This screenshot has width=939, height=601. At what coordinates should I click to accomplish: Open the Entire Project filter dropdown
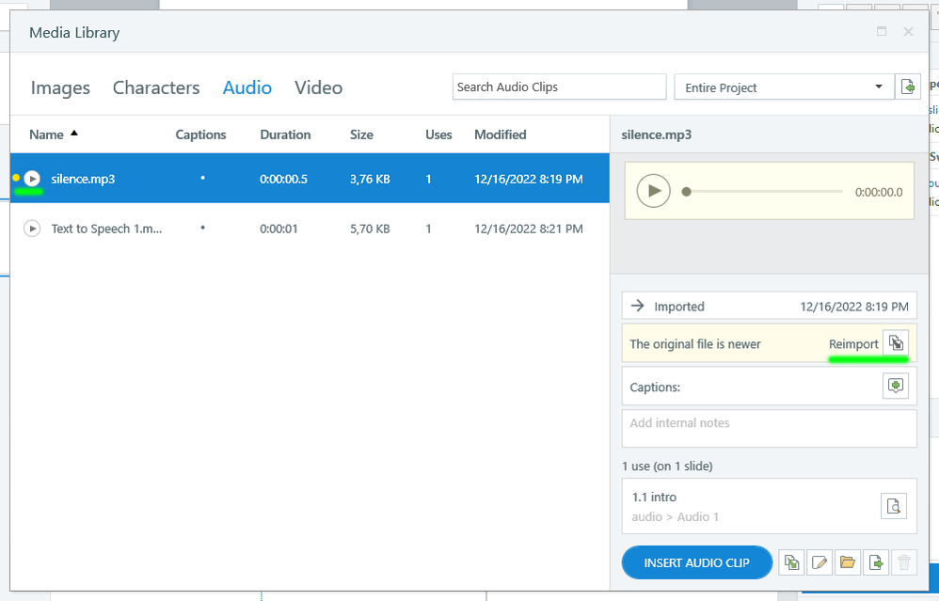coord(784,87)
